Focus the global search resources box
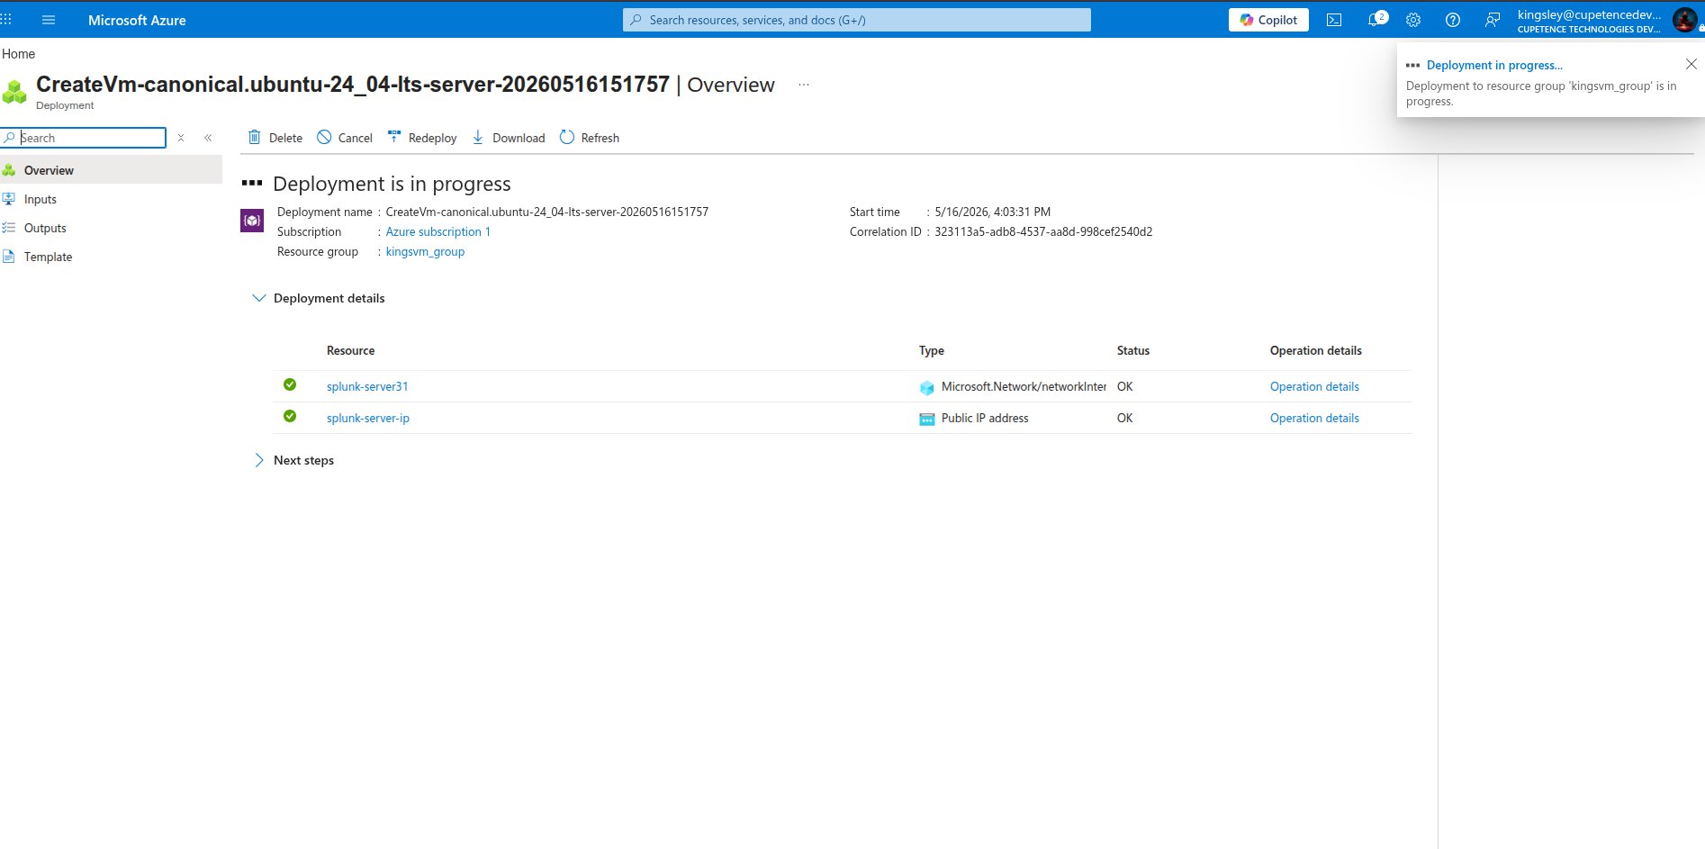1705x849 pixels. pyautogui.click(x=856, y=20)
